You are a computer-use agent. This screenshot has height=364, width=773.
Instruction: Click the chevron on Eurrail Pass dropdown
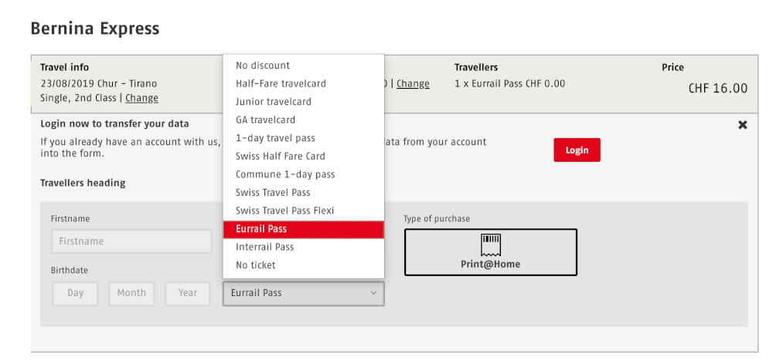click(x=373, y=293)
